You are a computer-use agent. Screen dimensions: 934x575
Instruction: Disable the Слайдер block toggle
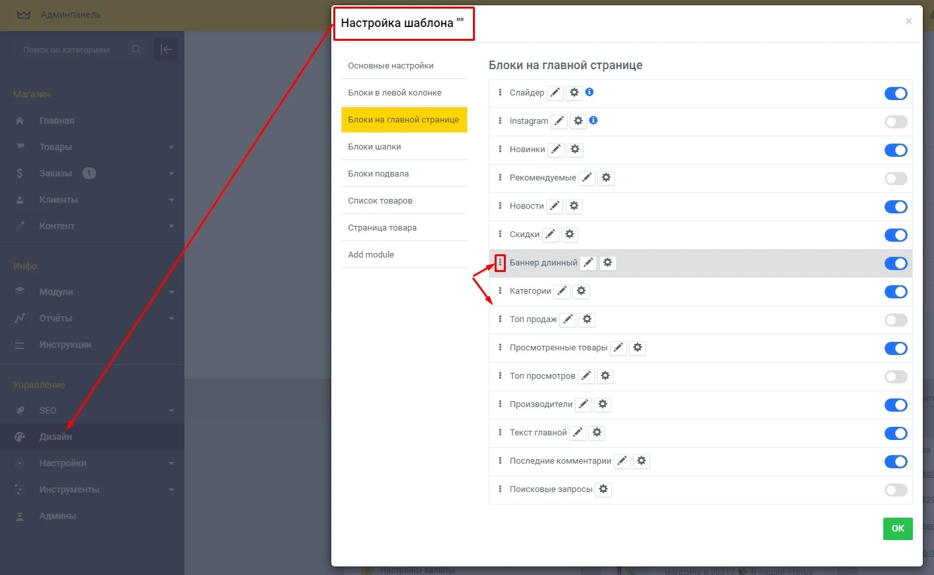[895, 94]
